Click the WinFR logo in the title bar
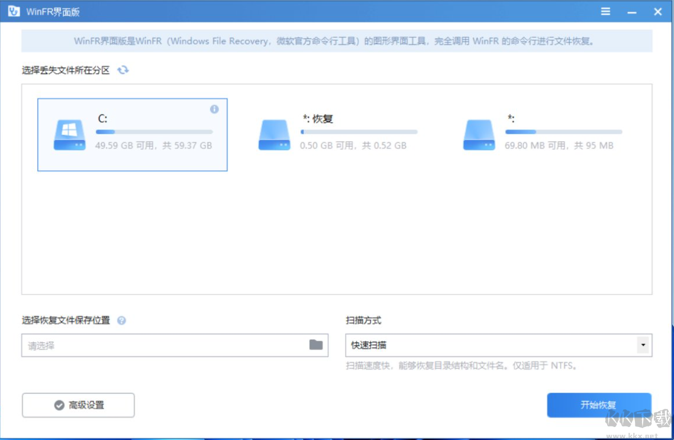 15,11
